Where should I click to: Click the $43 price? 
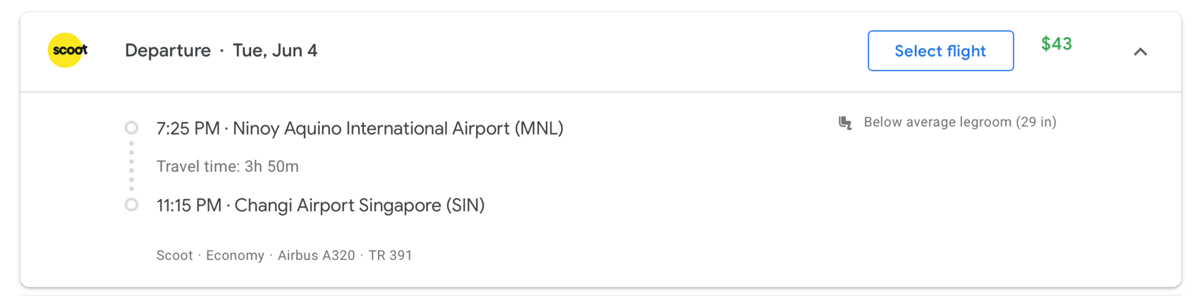tap(1057, 44)
